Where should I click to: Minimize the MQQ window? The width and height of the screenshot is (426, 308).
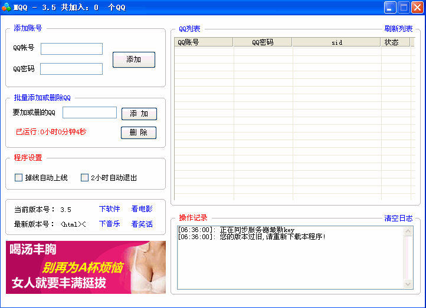(390, 7)
